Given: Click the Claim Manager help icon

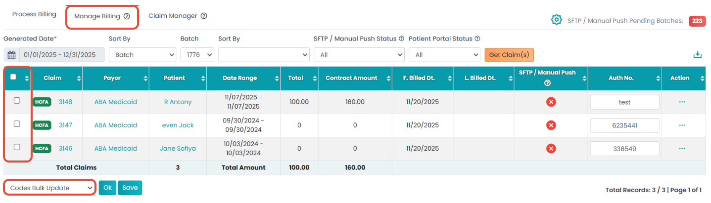Looking at the screenshot, I should 204,16.
